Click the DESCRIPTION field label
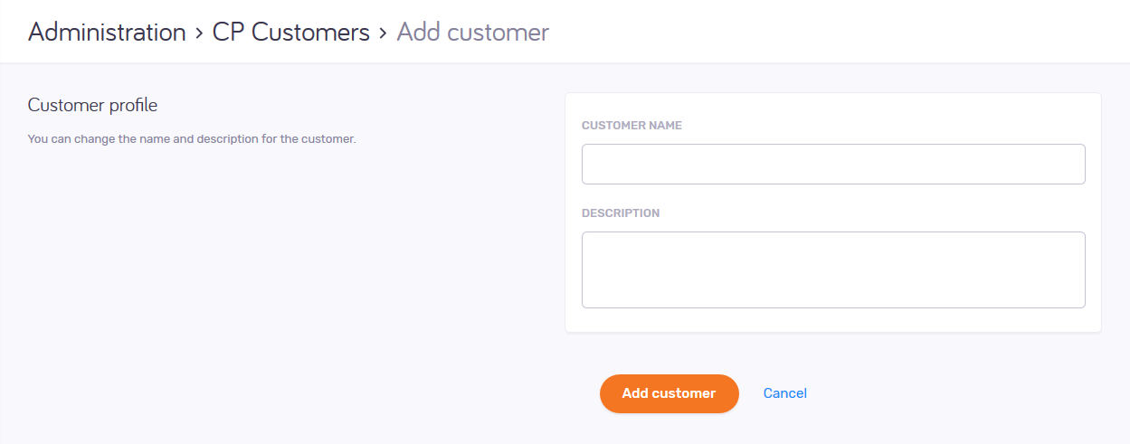1130x444 pixels. (621, 213)
